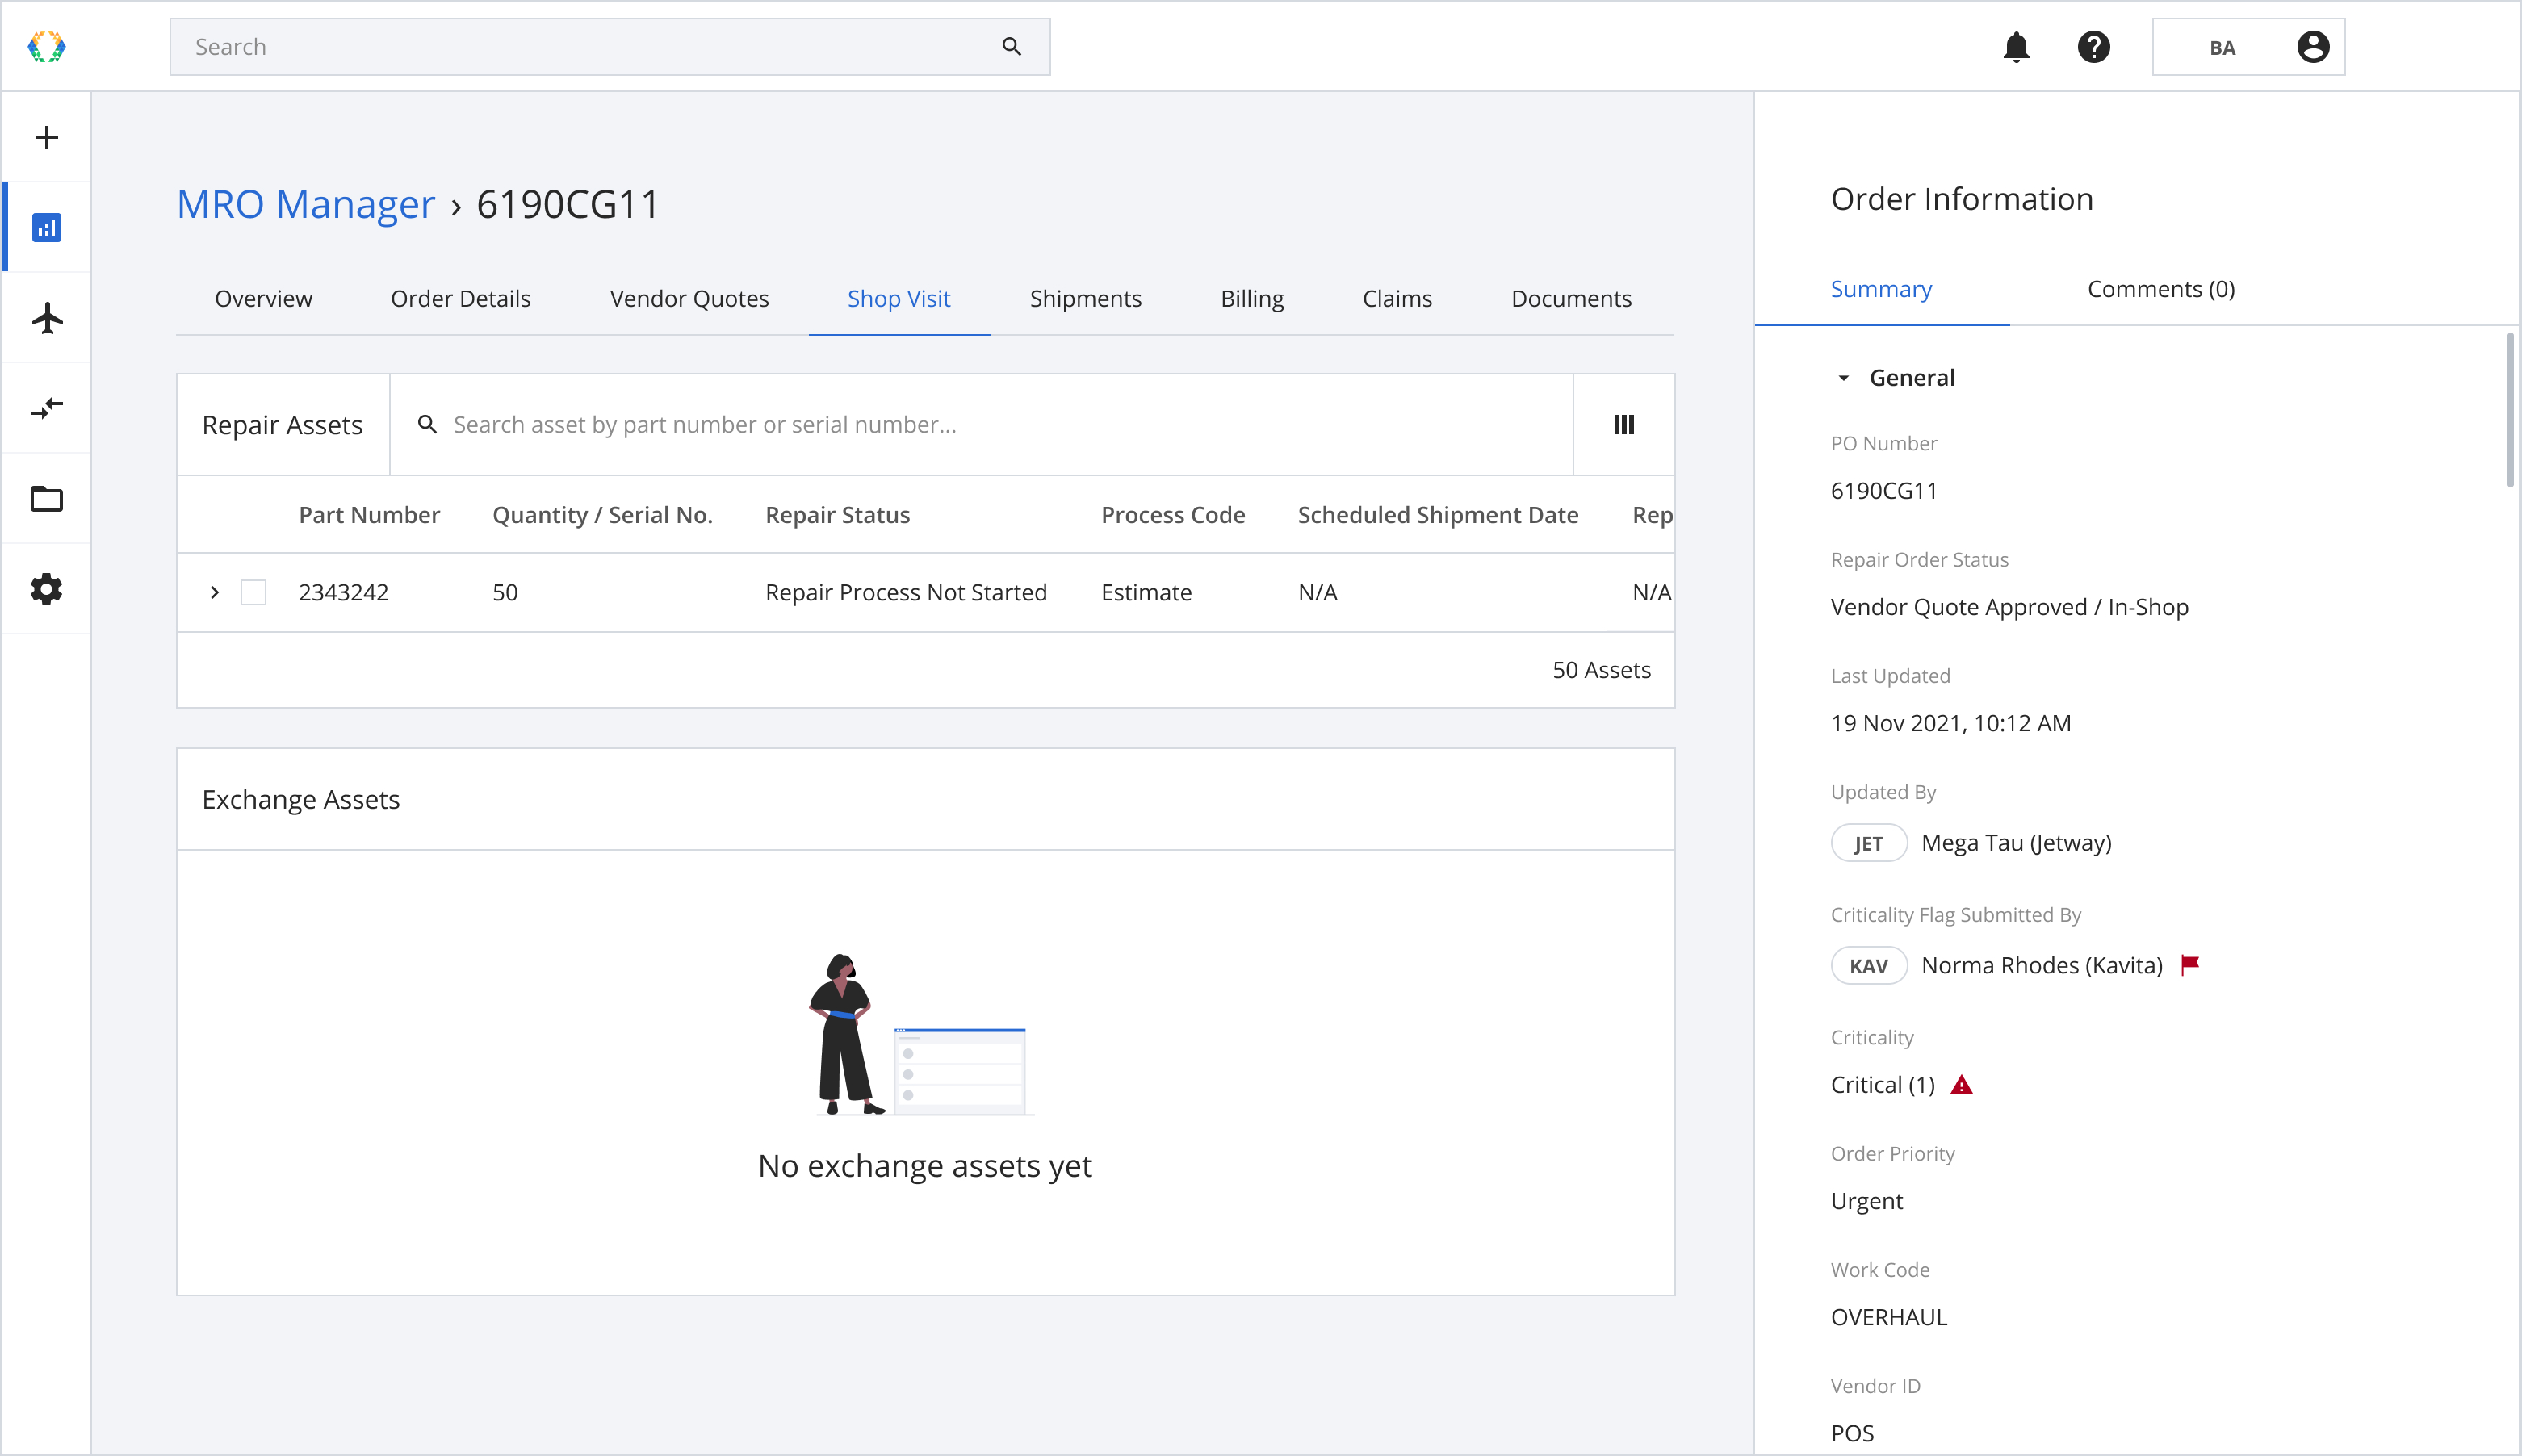Click the Repair Status column header
The image size is (2522, 1456).
pos(837,515)
